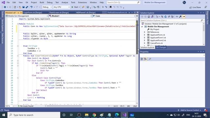Viewport: 210px width, 118px height.
Task: Click the user account avatar N
Action: 184,2
